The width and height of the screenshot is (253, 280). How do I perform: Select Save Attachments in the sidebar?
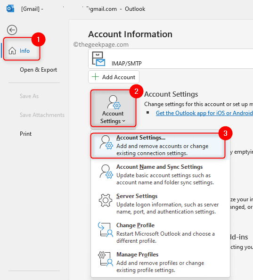(42, 115)
